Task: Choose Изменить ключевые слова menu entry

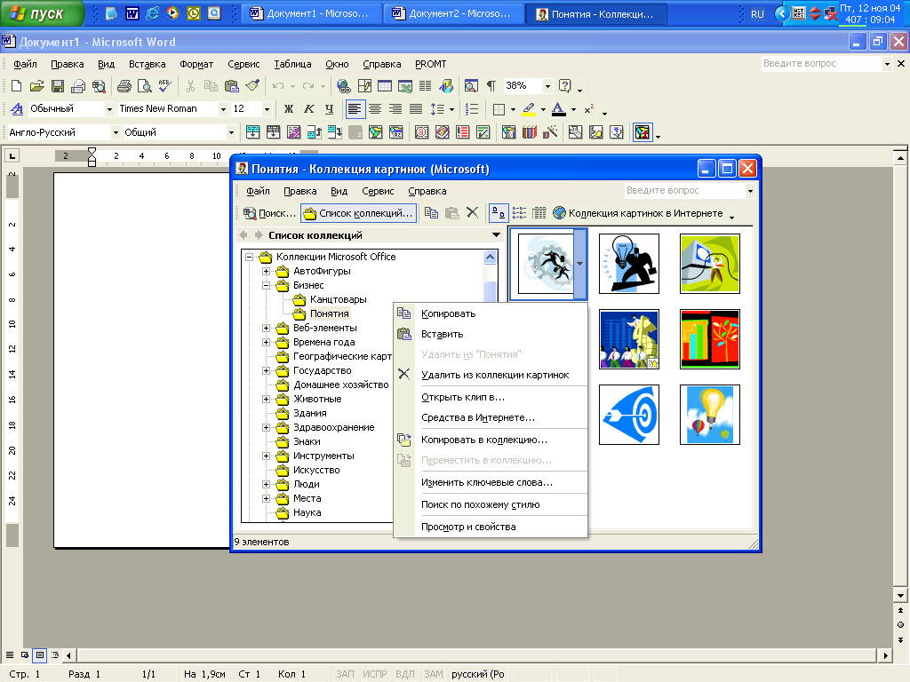Action: point(491,482)
